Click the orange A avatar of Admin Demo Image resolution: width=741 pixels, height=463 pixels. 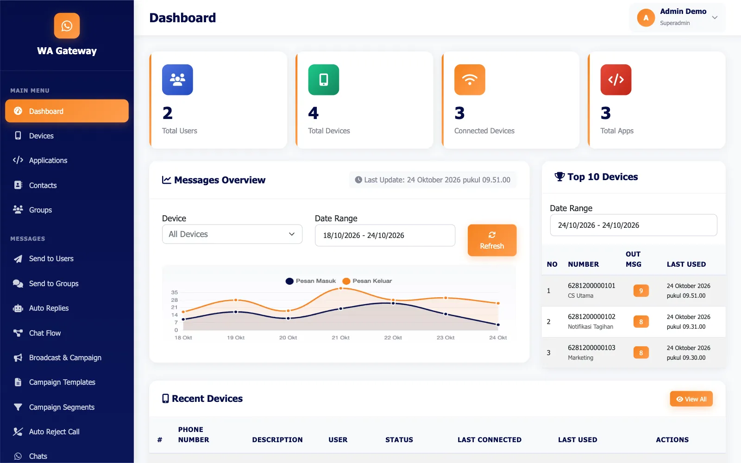[x=646, y=18]
